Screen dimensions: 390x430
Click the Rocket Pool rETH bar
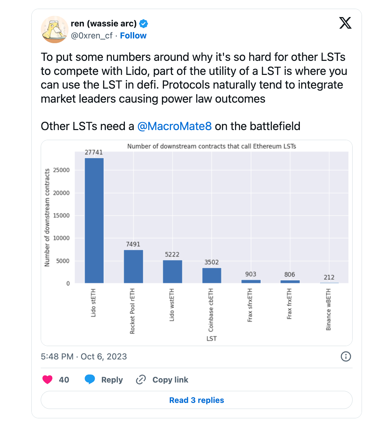click(x=133, y=266)
